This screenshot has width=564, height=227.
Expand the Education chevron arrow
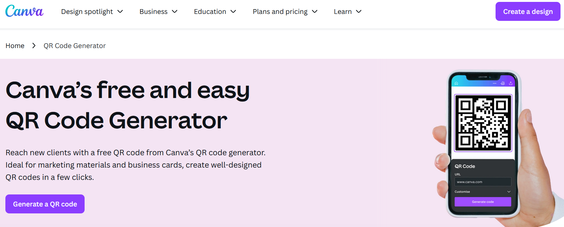point(233,12)
